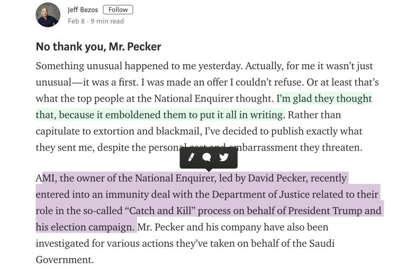The image size is (397, 269).
Task: Click the 'Something unusual happened' opening sentence
Action: click(x=139, y=66)
